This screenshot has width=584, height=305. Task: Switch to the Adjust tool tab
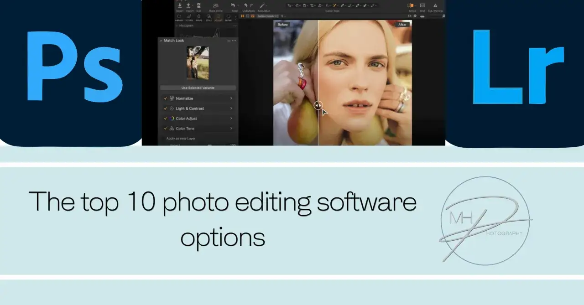(218, 17)
